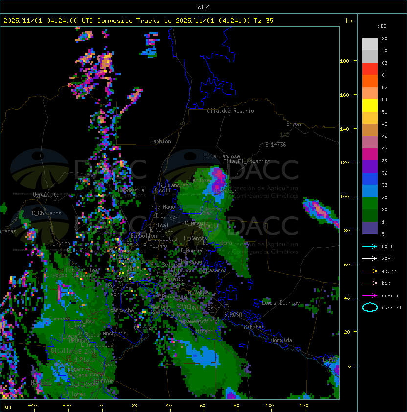This screenshot has height=412, width=407.
Task: Click the Tulumaya label
Action: (x=167, y=216)
